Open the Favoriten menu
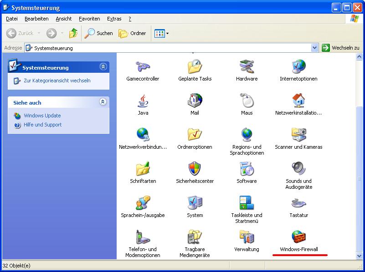Image resolution: width=365 pixels, height=272 pixels. pyautogui.click(x=89, y=19)
